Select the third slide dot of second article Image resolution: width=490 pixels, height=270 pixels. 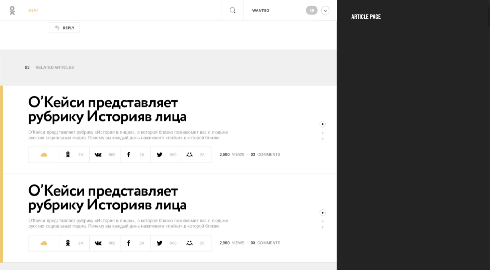[323, 227]
